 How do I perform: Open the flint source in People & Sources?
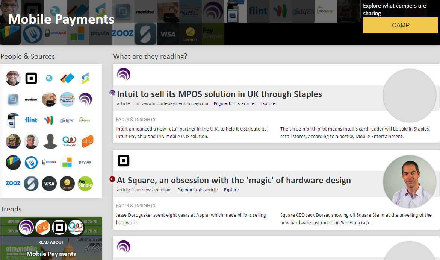click(31, 120)
